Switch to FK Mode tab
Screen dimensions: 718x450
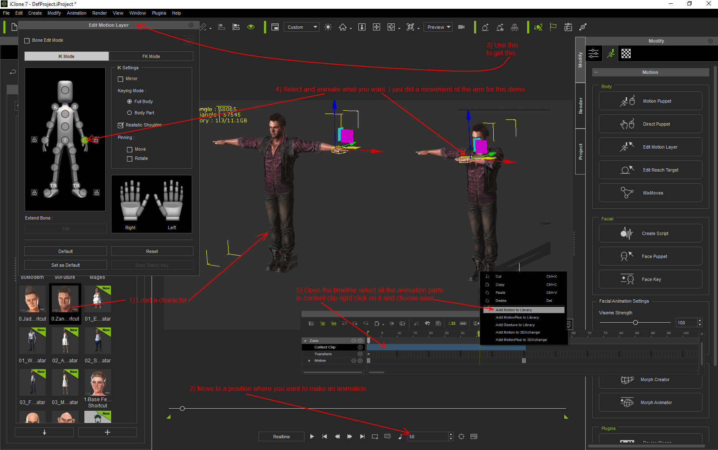[151, 56]
